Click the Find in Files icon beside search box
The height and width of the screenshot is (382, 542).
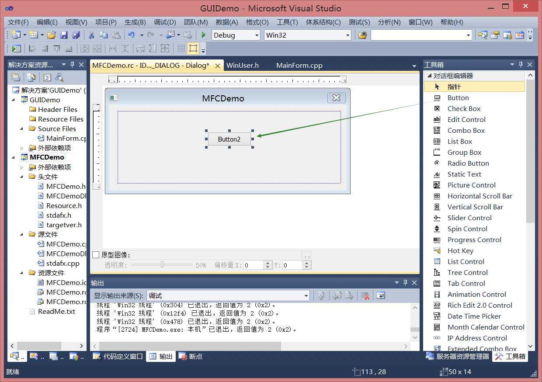362,35
